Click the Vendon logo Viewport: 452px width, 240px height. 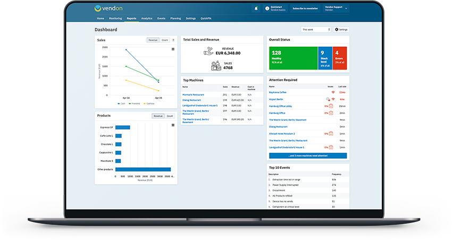click(108, 8)
